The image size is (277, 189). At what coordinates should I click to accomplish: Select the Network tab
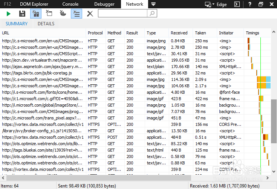point(135,4)
